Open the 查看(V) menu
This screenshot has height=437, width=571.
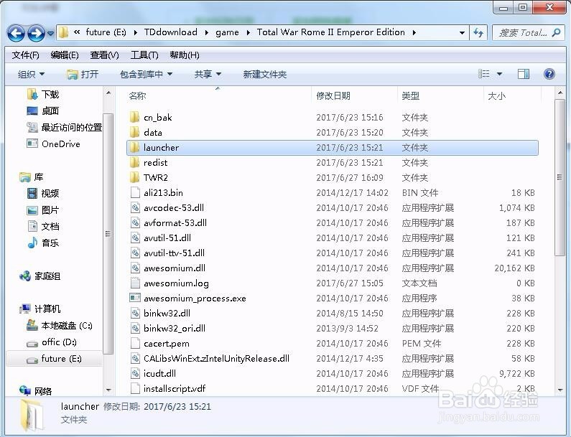coord(104,55)
